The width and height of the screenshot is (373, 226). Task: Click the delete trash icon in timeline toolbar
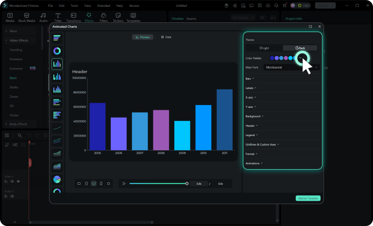(x=46, y=135)
